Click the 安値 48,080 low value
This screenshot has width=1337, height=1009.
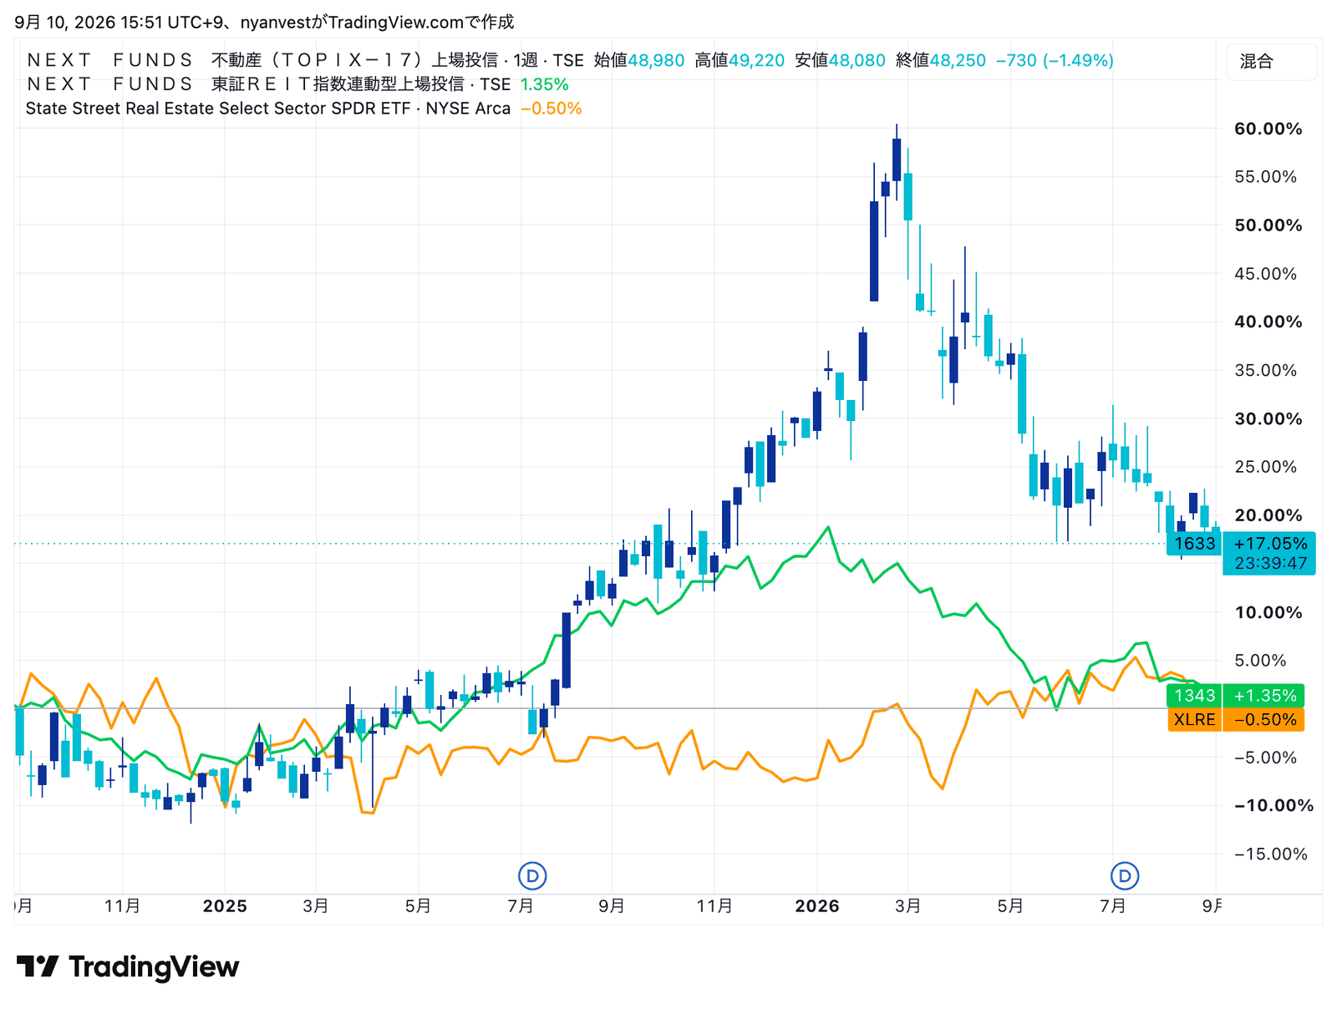840,60
